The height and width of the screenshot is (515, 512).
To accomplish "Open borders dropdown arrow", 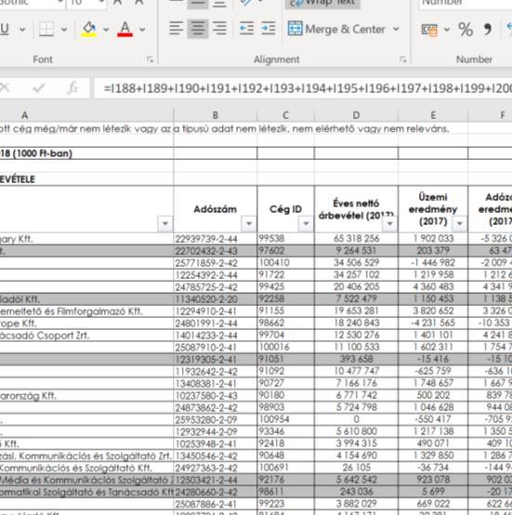I will [x=64, y=29].
